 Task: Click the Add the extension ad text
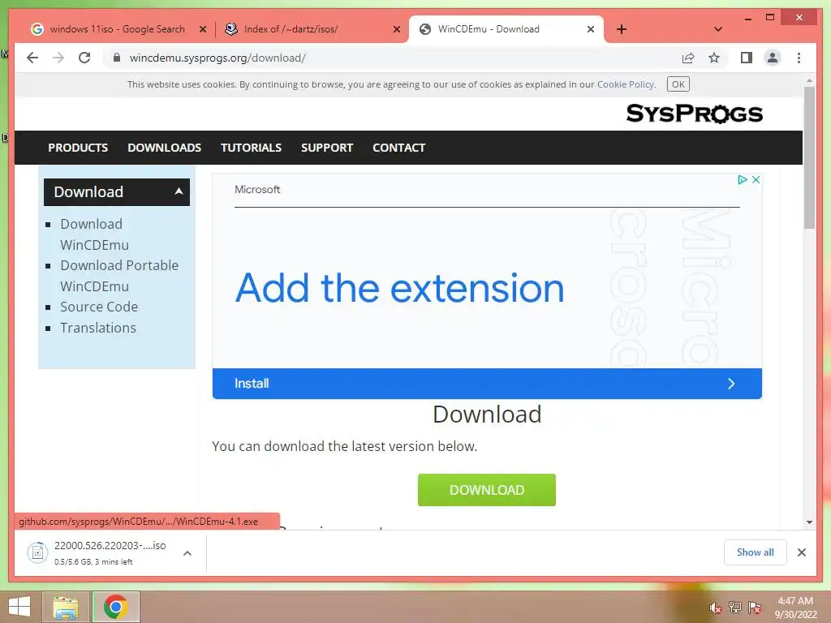pyautogui.click(x=399, y=288)
